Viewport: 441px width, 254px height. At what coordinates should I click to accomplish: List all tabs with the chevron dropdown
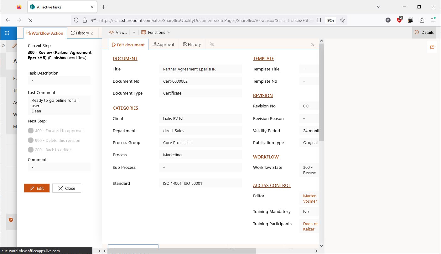click(379, 7)
